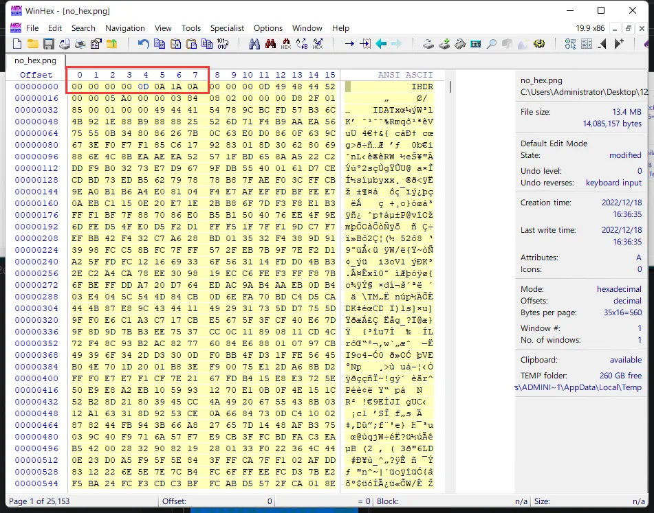Save the file with the floppy disk icon
The height and width of the screenshot is (513, 654).
[49, 44]
